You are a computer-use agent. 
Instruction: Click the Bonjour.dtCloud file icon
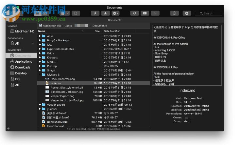(x=43, y=122)
